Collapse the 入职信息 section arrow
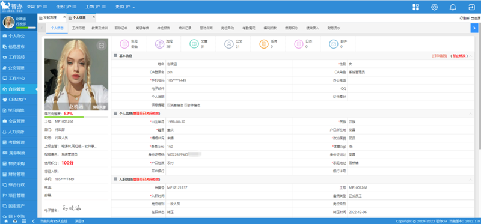The image size is (481, 224). [x=471, y=180]
